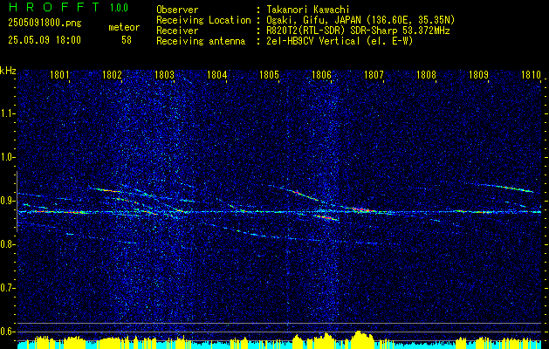The image size is (549, 349).
Task: Click the 0.7 kHz axis label
Action: (7, 288)
